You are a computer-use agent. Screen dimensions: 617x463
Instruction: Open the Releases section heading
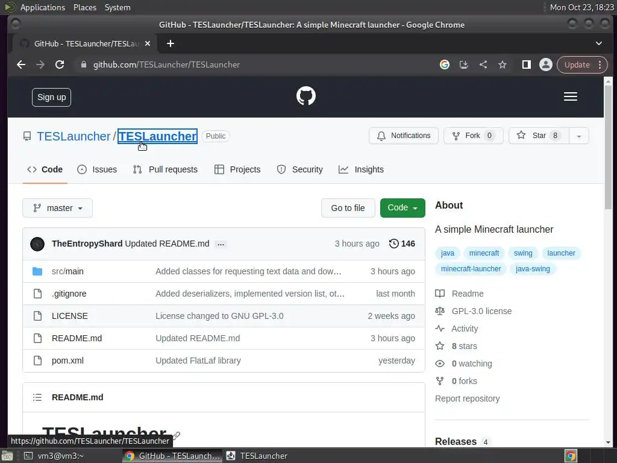(x=456, y=442)
